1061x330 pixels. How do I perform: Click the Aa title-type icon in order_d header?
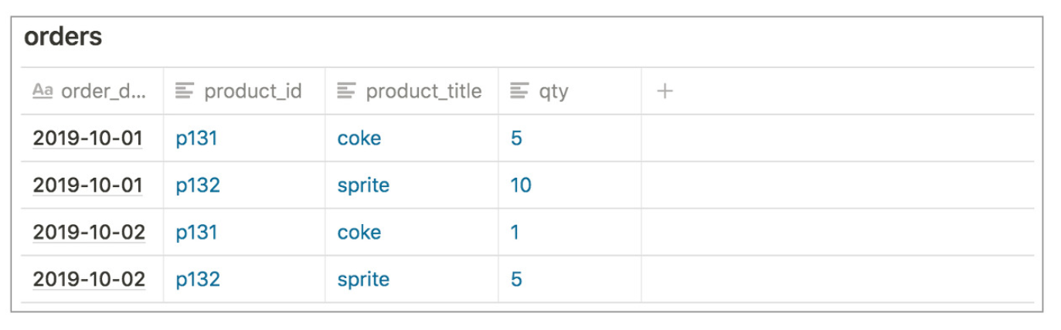tap(43, 91)
